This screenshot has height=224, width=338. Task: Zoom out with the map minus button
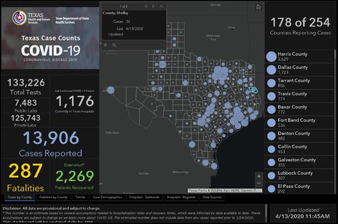259,183
